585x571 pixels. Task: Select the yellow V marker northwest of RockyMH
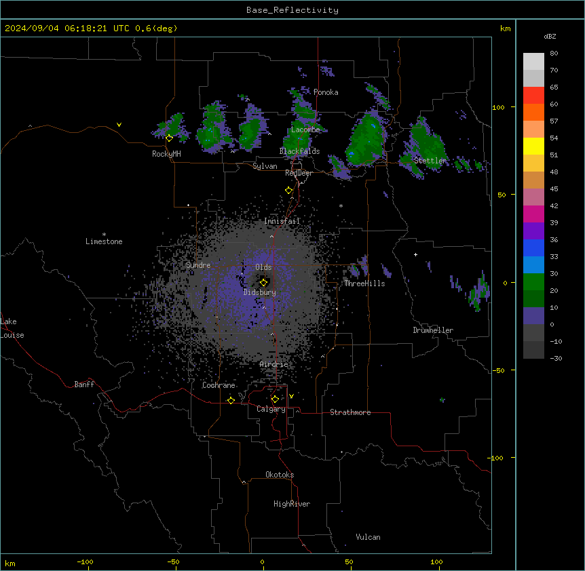119,125
